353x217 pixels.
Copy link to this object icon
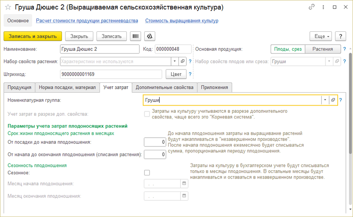click(311, 7)
